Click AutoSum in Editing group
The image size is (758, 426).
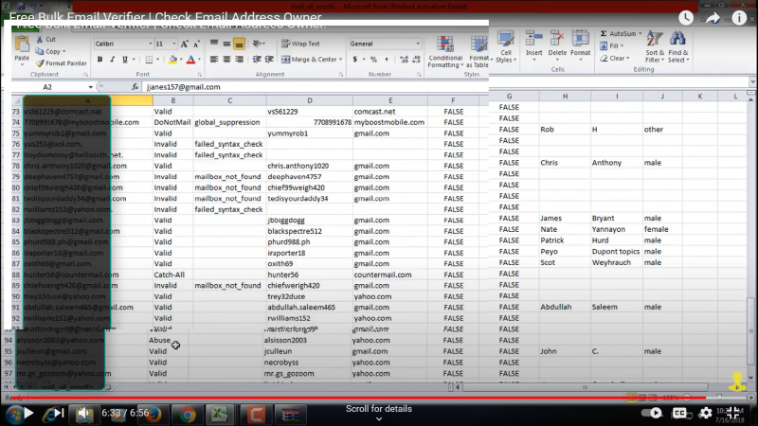(x=621, y=33)
